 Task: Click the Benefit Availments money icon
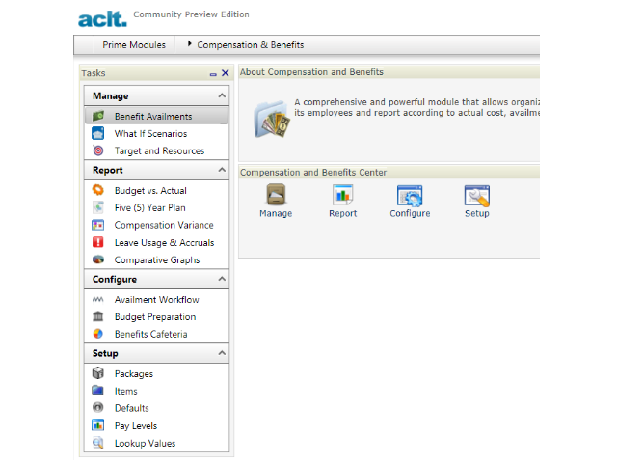coord(98,116)
